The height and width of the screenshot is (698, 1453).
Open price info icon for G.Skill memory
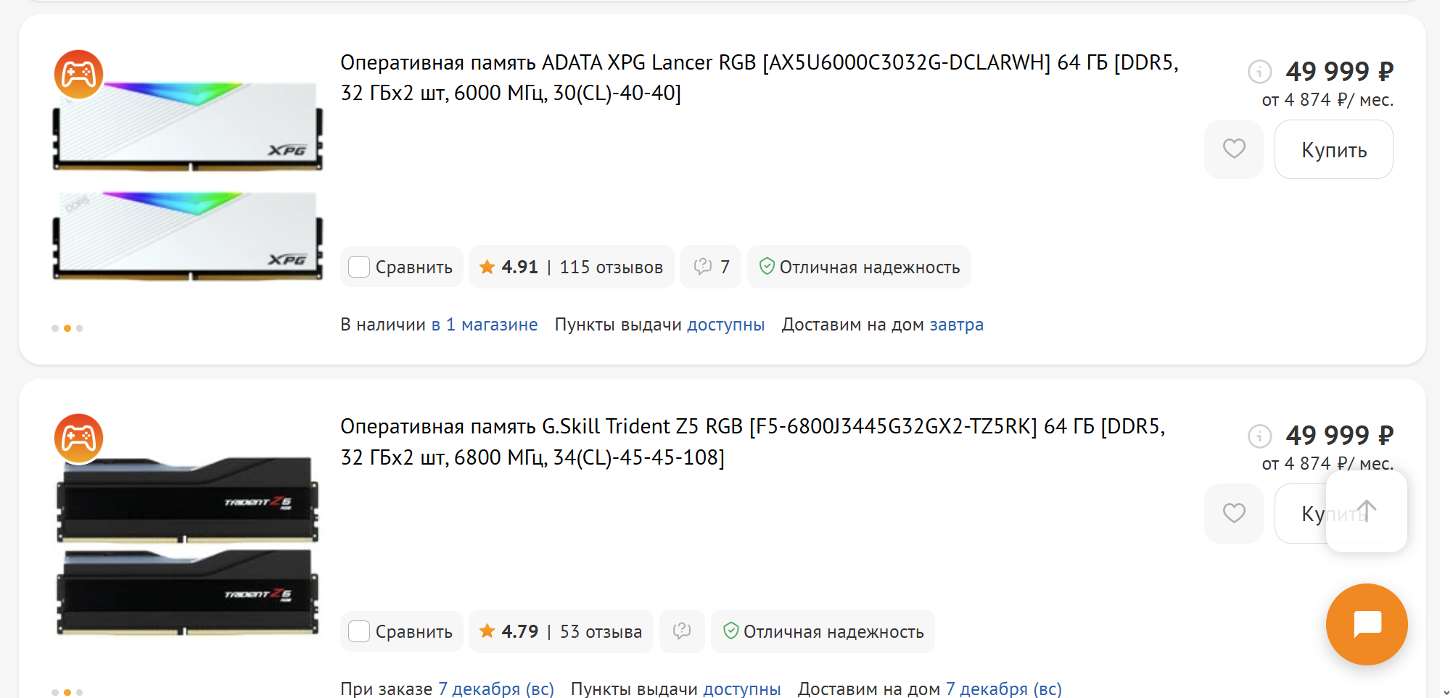(x=1259, y=436)
